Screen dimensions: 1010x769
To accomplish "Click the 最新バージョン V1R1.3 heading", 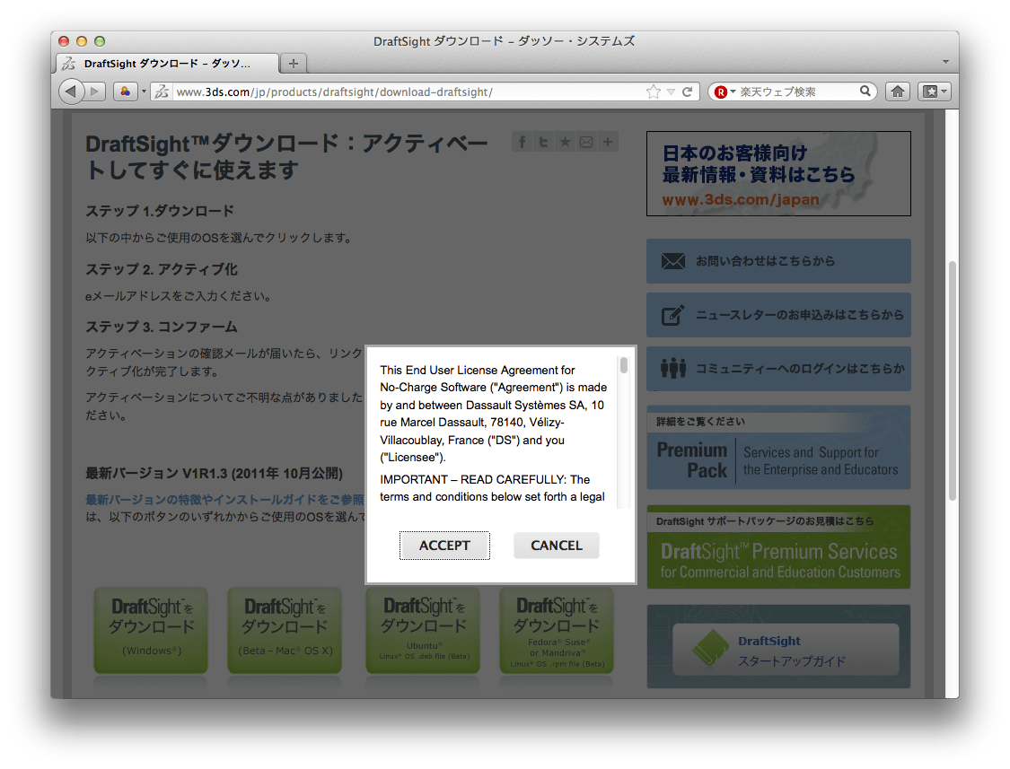I will coord(215,474).
